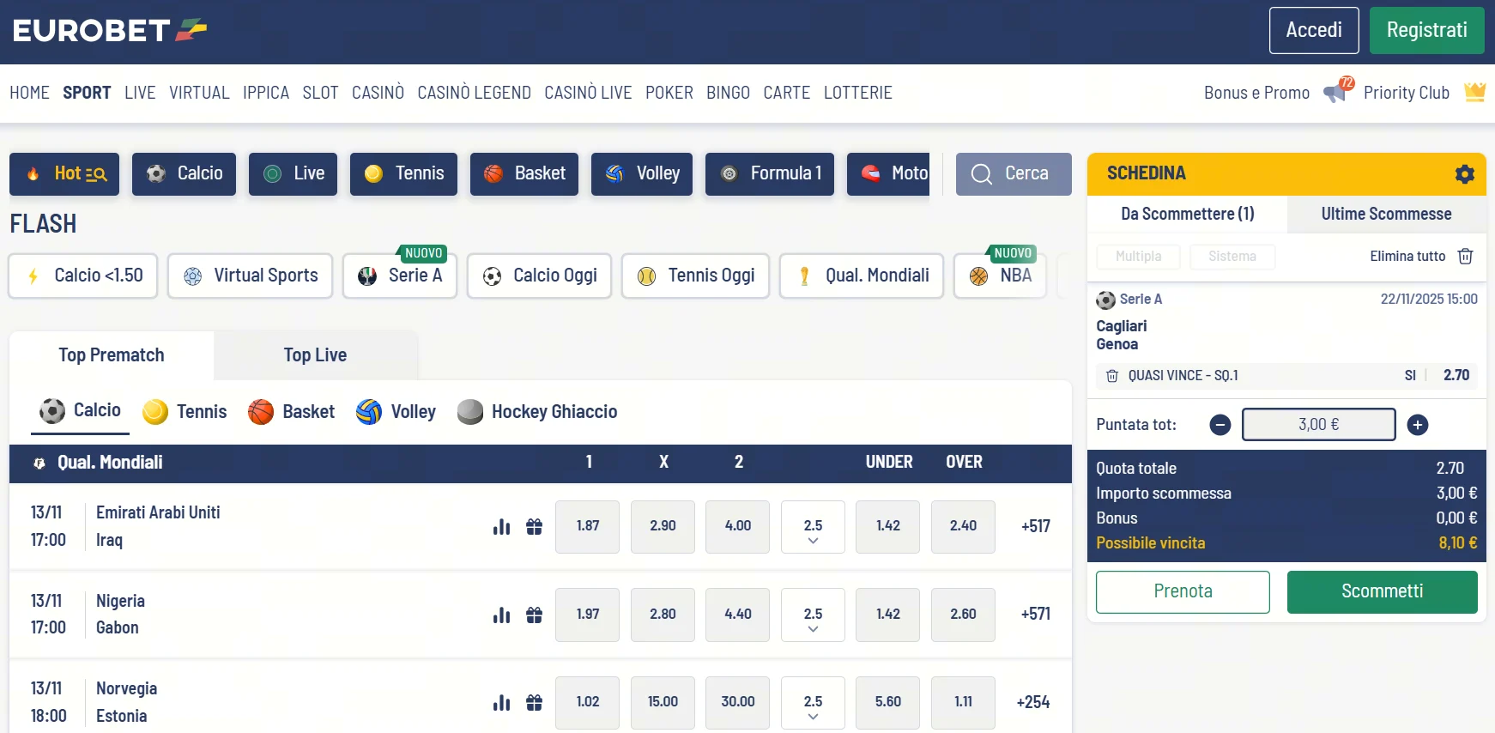Click the Eurobet logo
Viewport: 1495px width, 733px height.
coord(110,31)
